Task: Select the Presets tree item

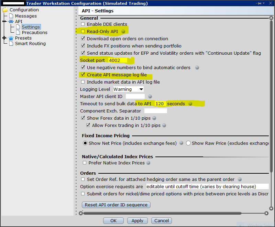Action: pyautogui.click(x=23, y=38)
